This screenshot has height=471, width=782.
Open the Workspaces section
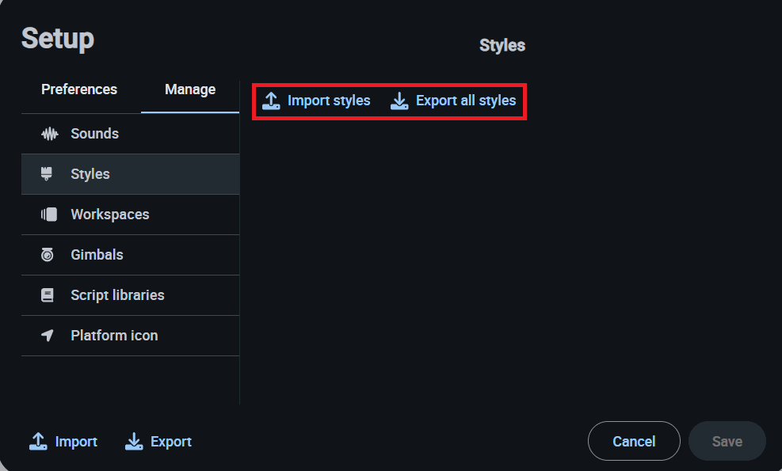[109, 215]
